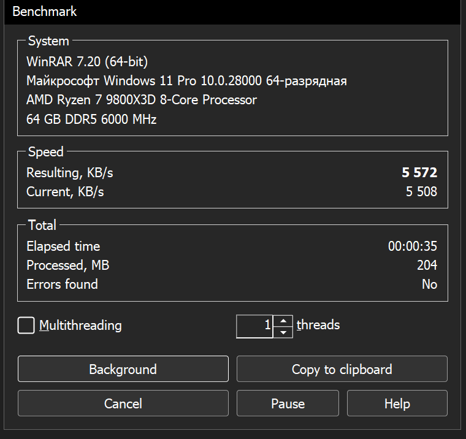Click the threads number input field
466x439 pixels.
254,326
